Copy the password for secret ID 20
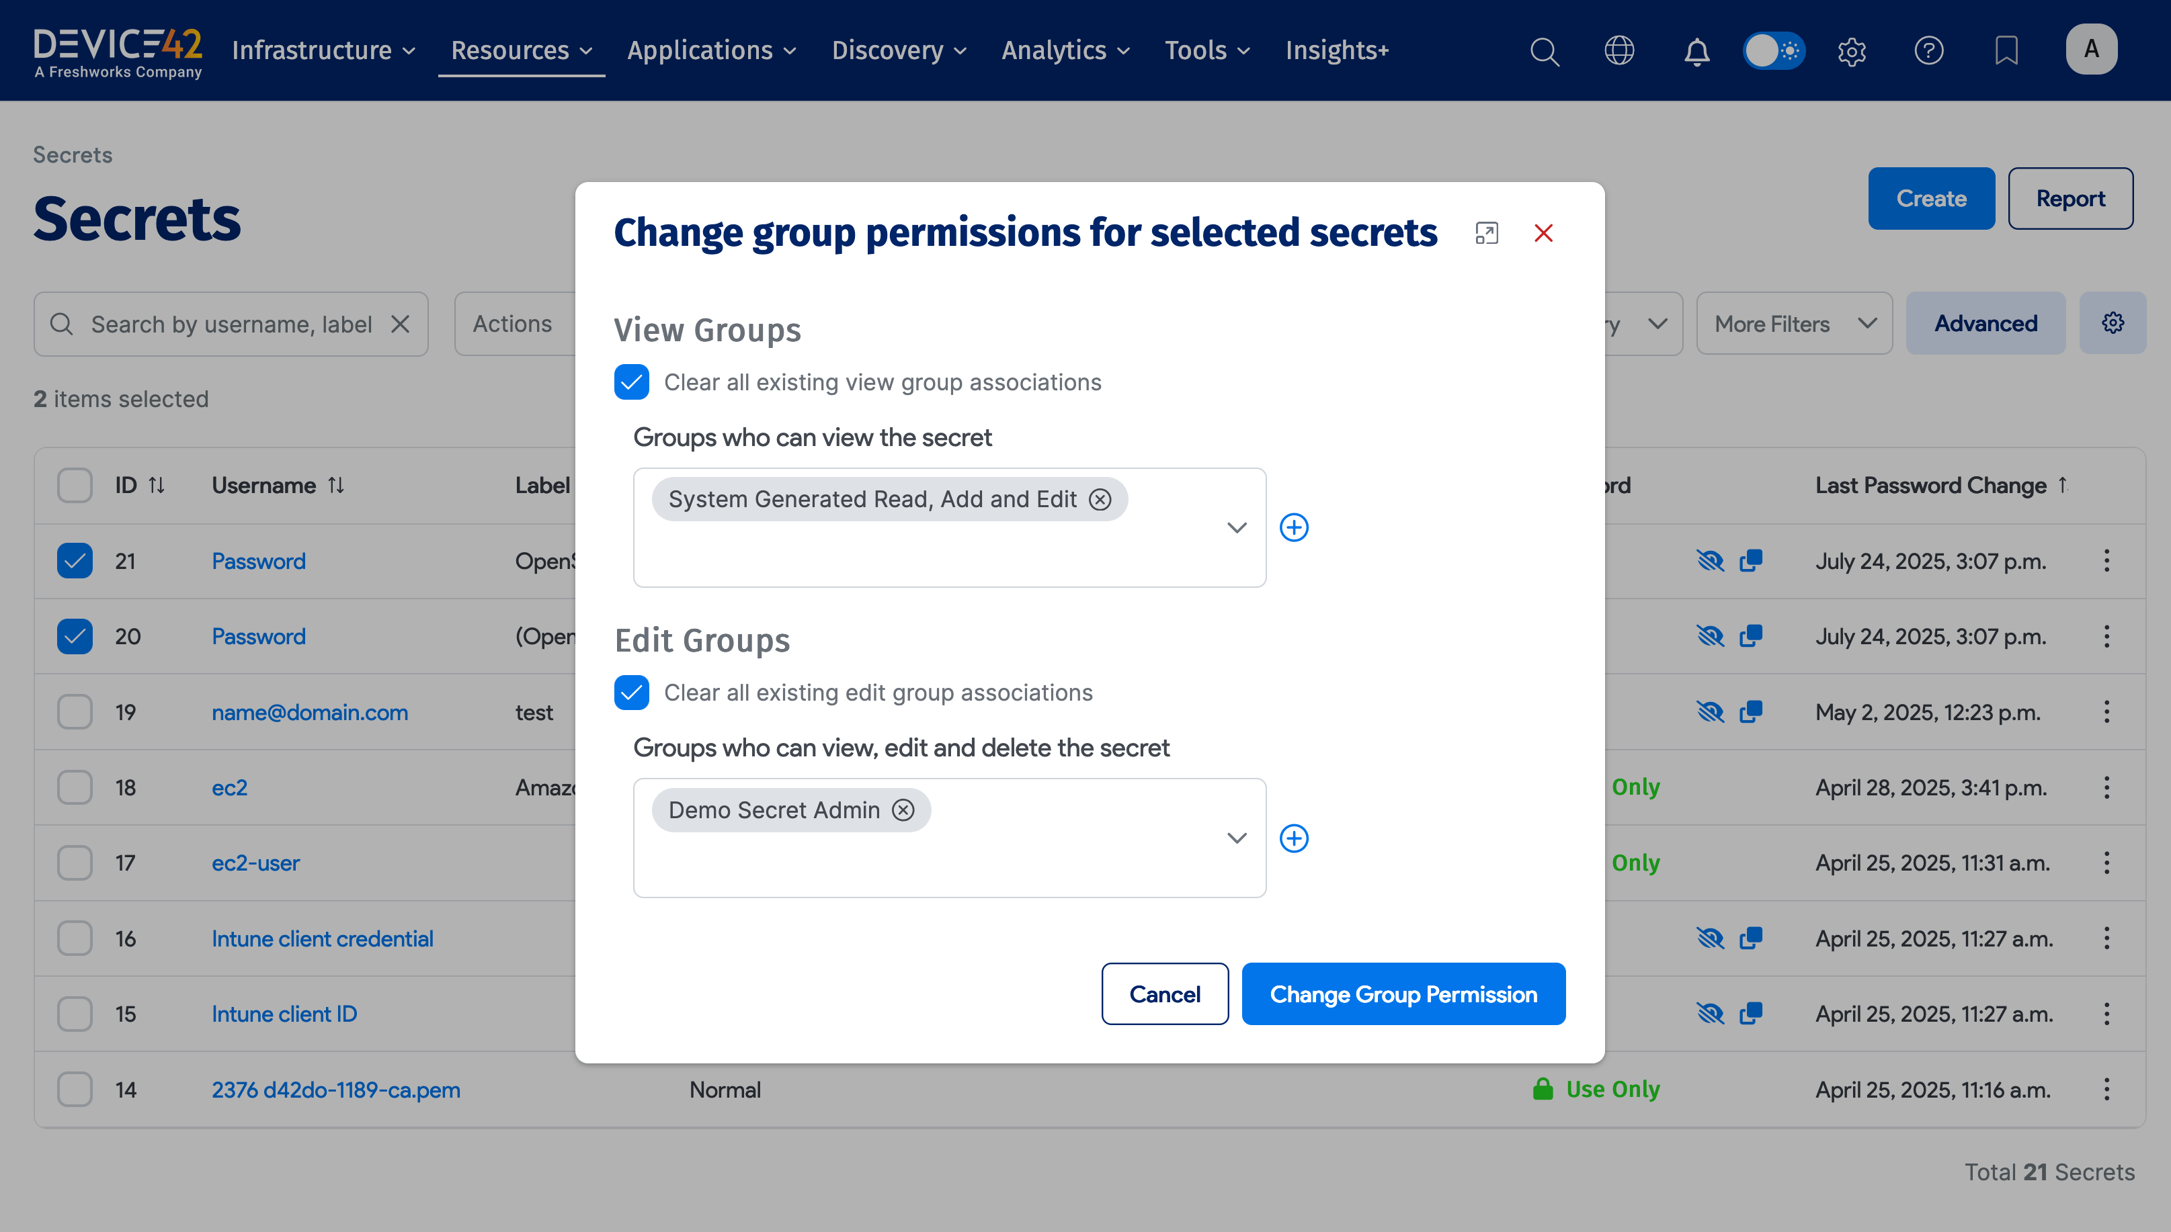 pyautogui.click(x=1750, y=635)
